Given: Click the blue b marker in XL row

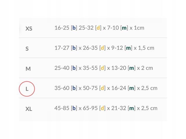Looking at the screenshot, I should [74, 108].
